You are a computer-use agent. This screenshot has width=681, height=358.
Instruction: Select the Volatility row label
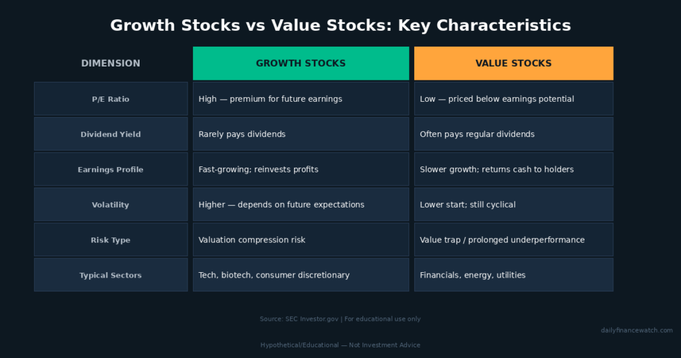click(111, 205)
